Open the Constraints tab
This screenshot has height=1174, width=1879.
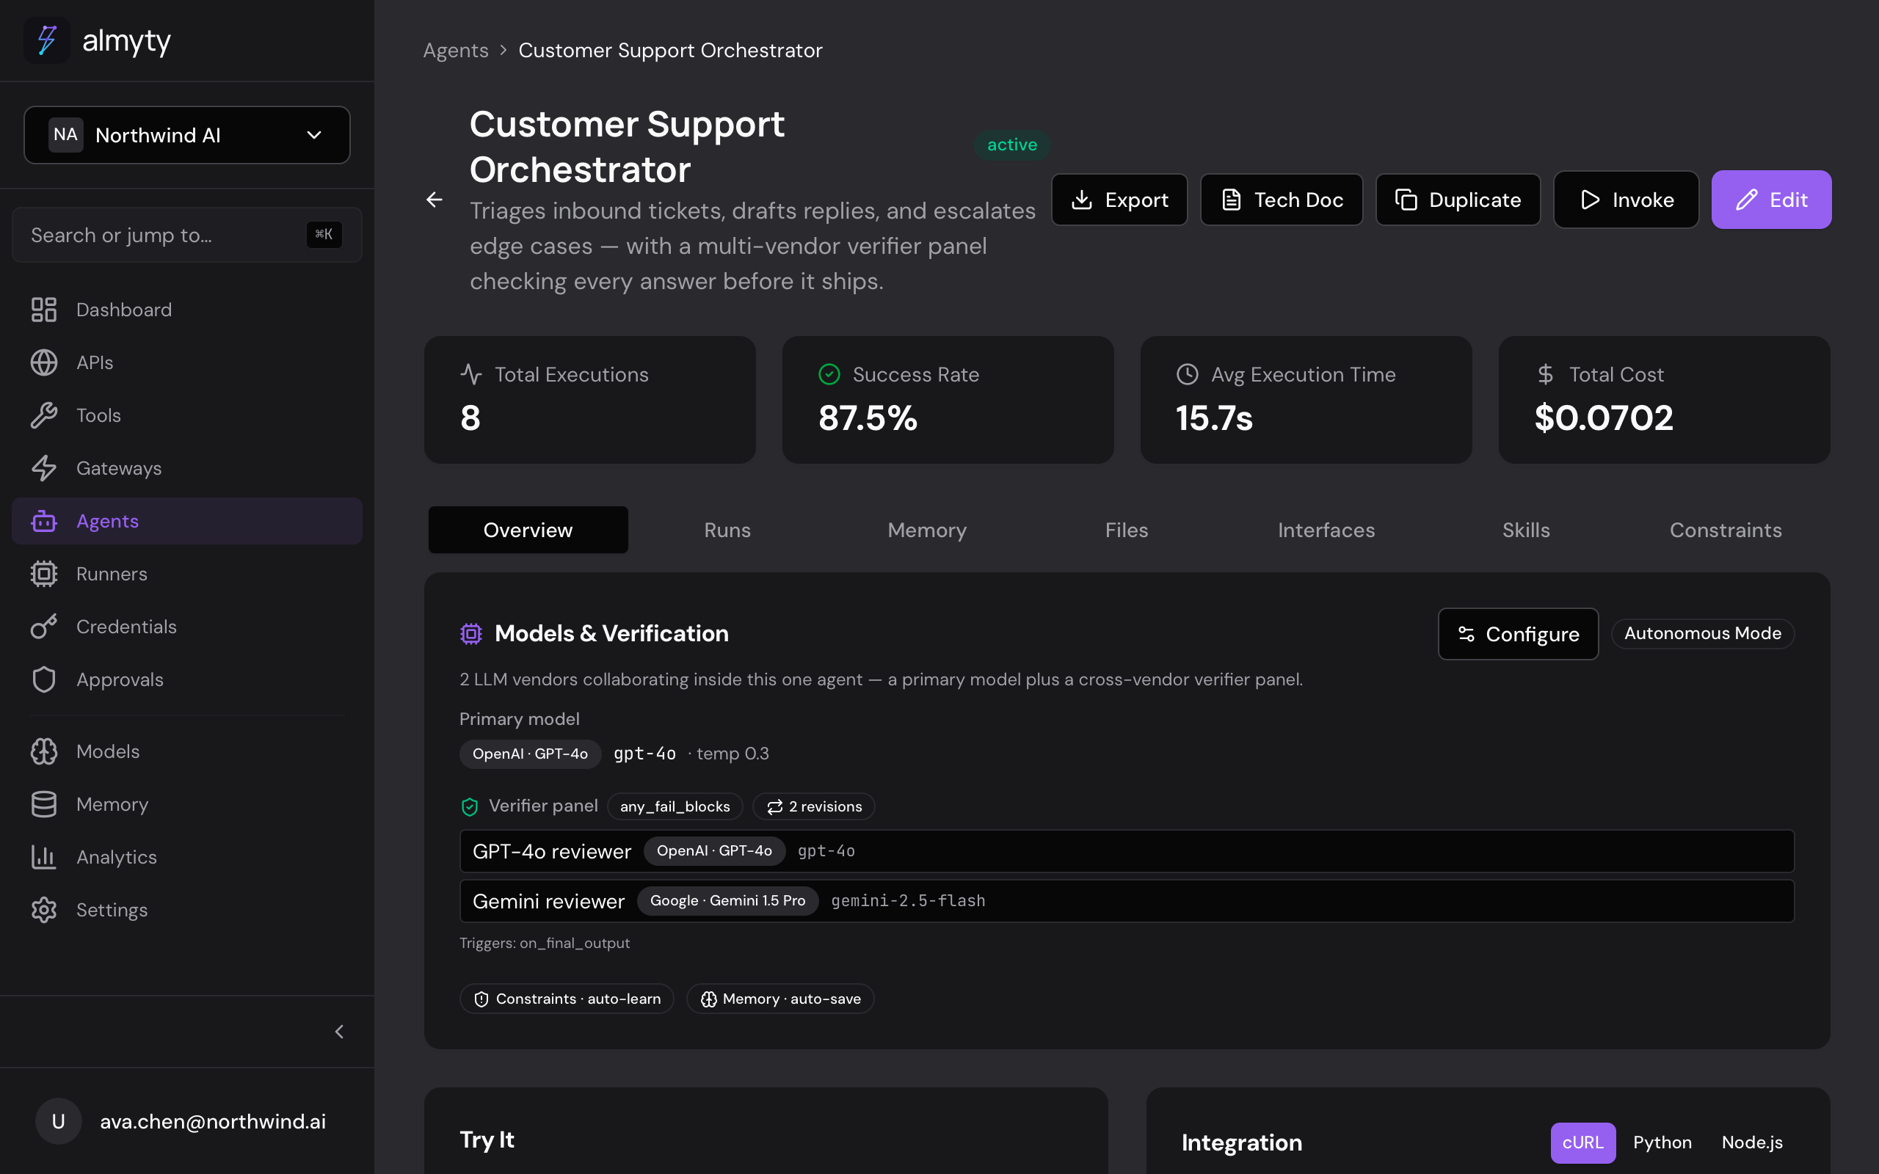click(x=1726, y=530)
